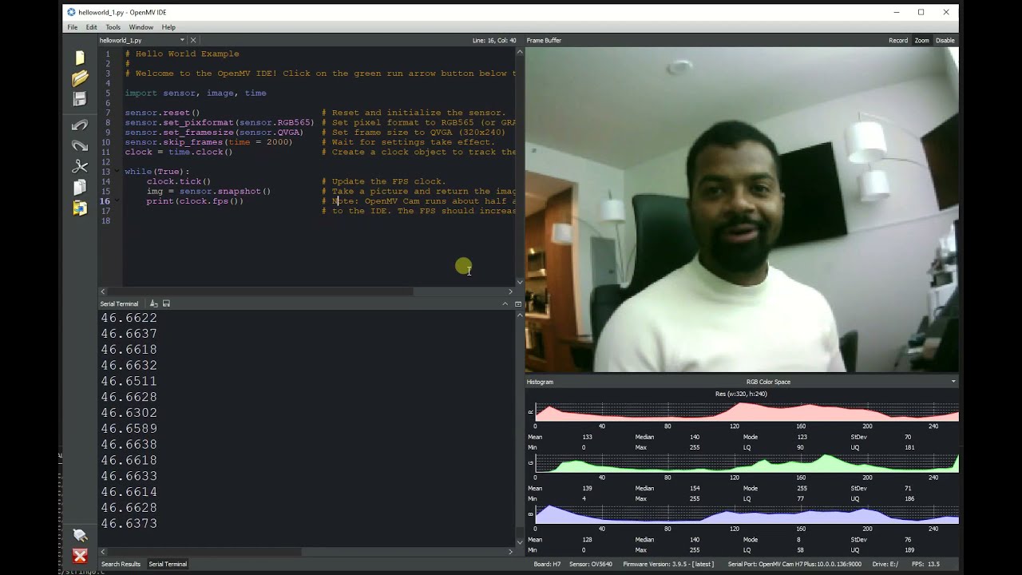Click terminal value 46.6302

point(129,413)
